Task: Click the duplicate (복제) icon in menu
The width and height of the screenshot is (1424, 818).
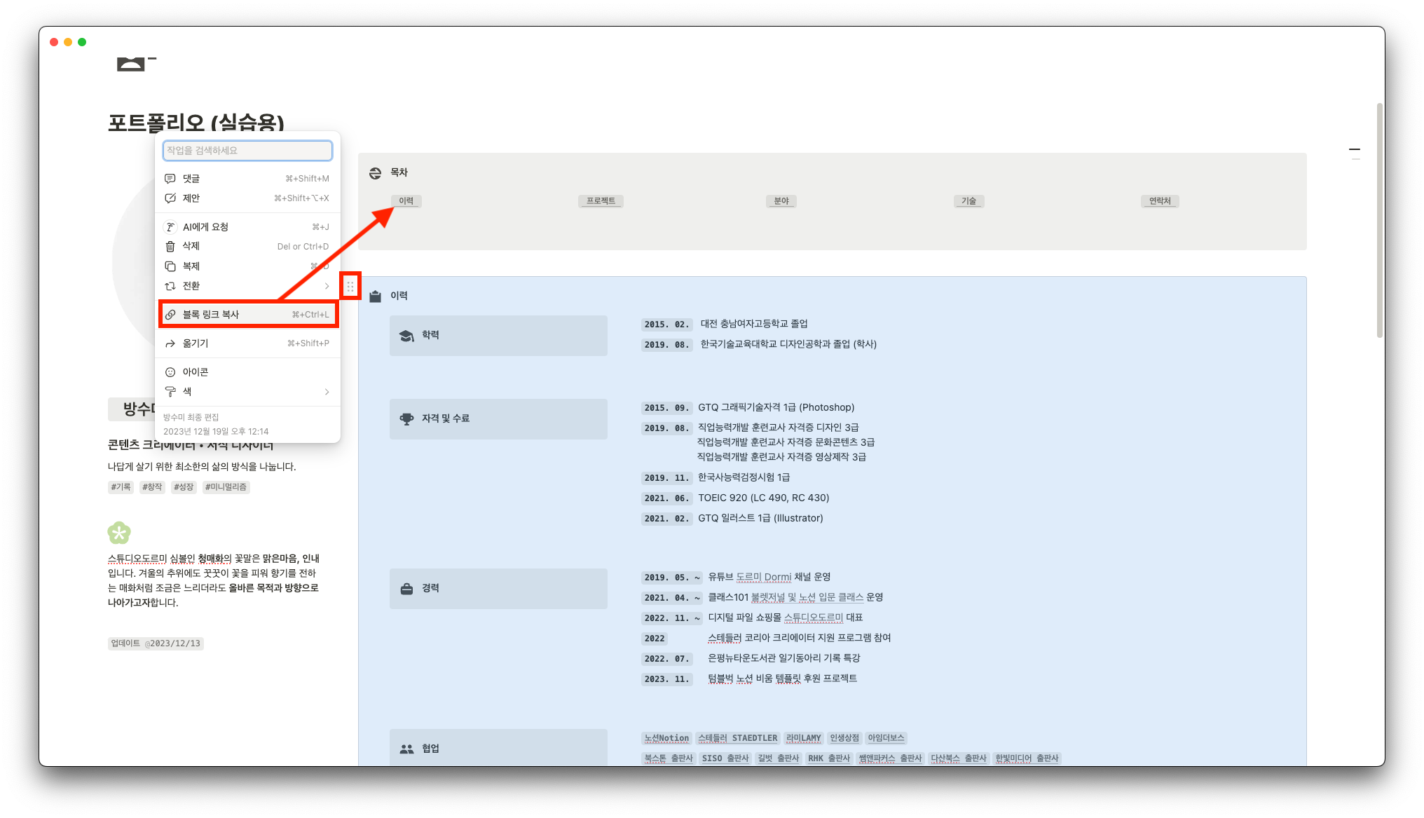Action: point(170,266)
